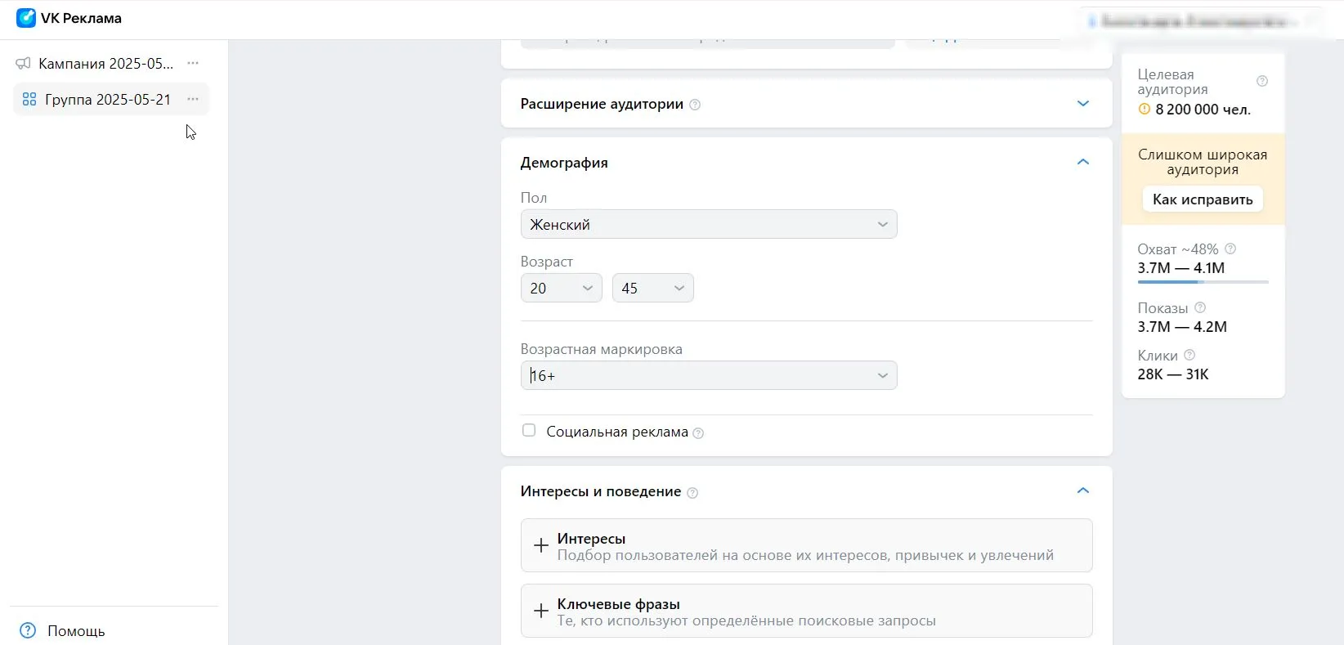
Task: Open the Кампания 2025-05 three-dots menu
Action: pyautogui.click(x=193, y=63)
